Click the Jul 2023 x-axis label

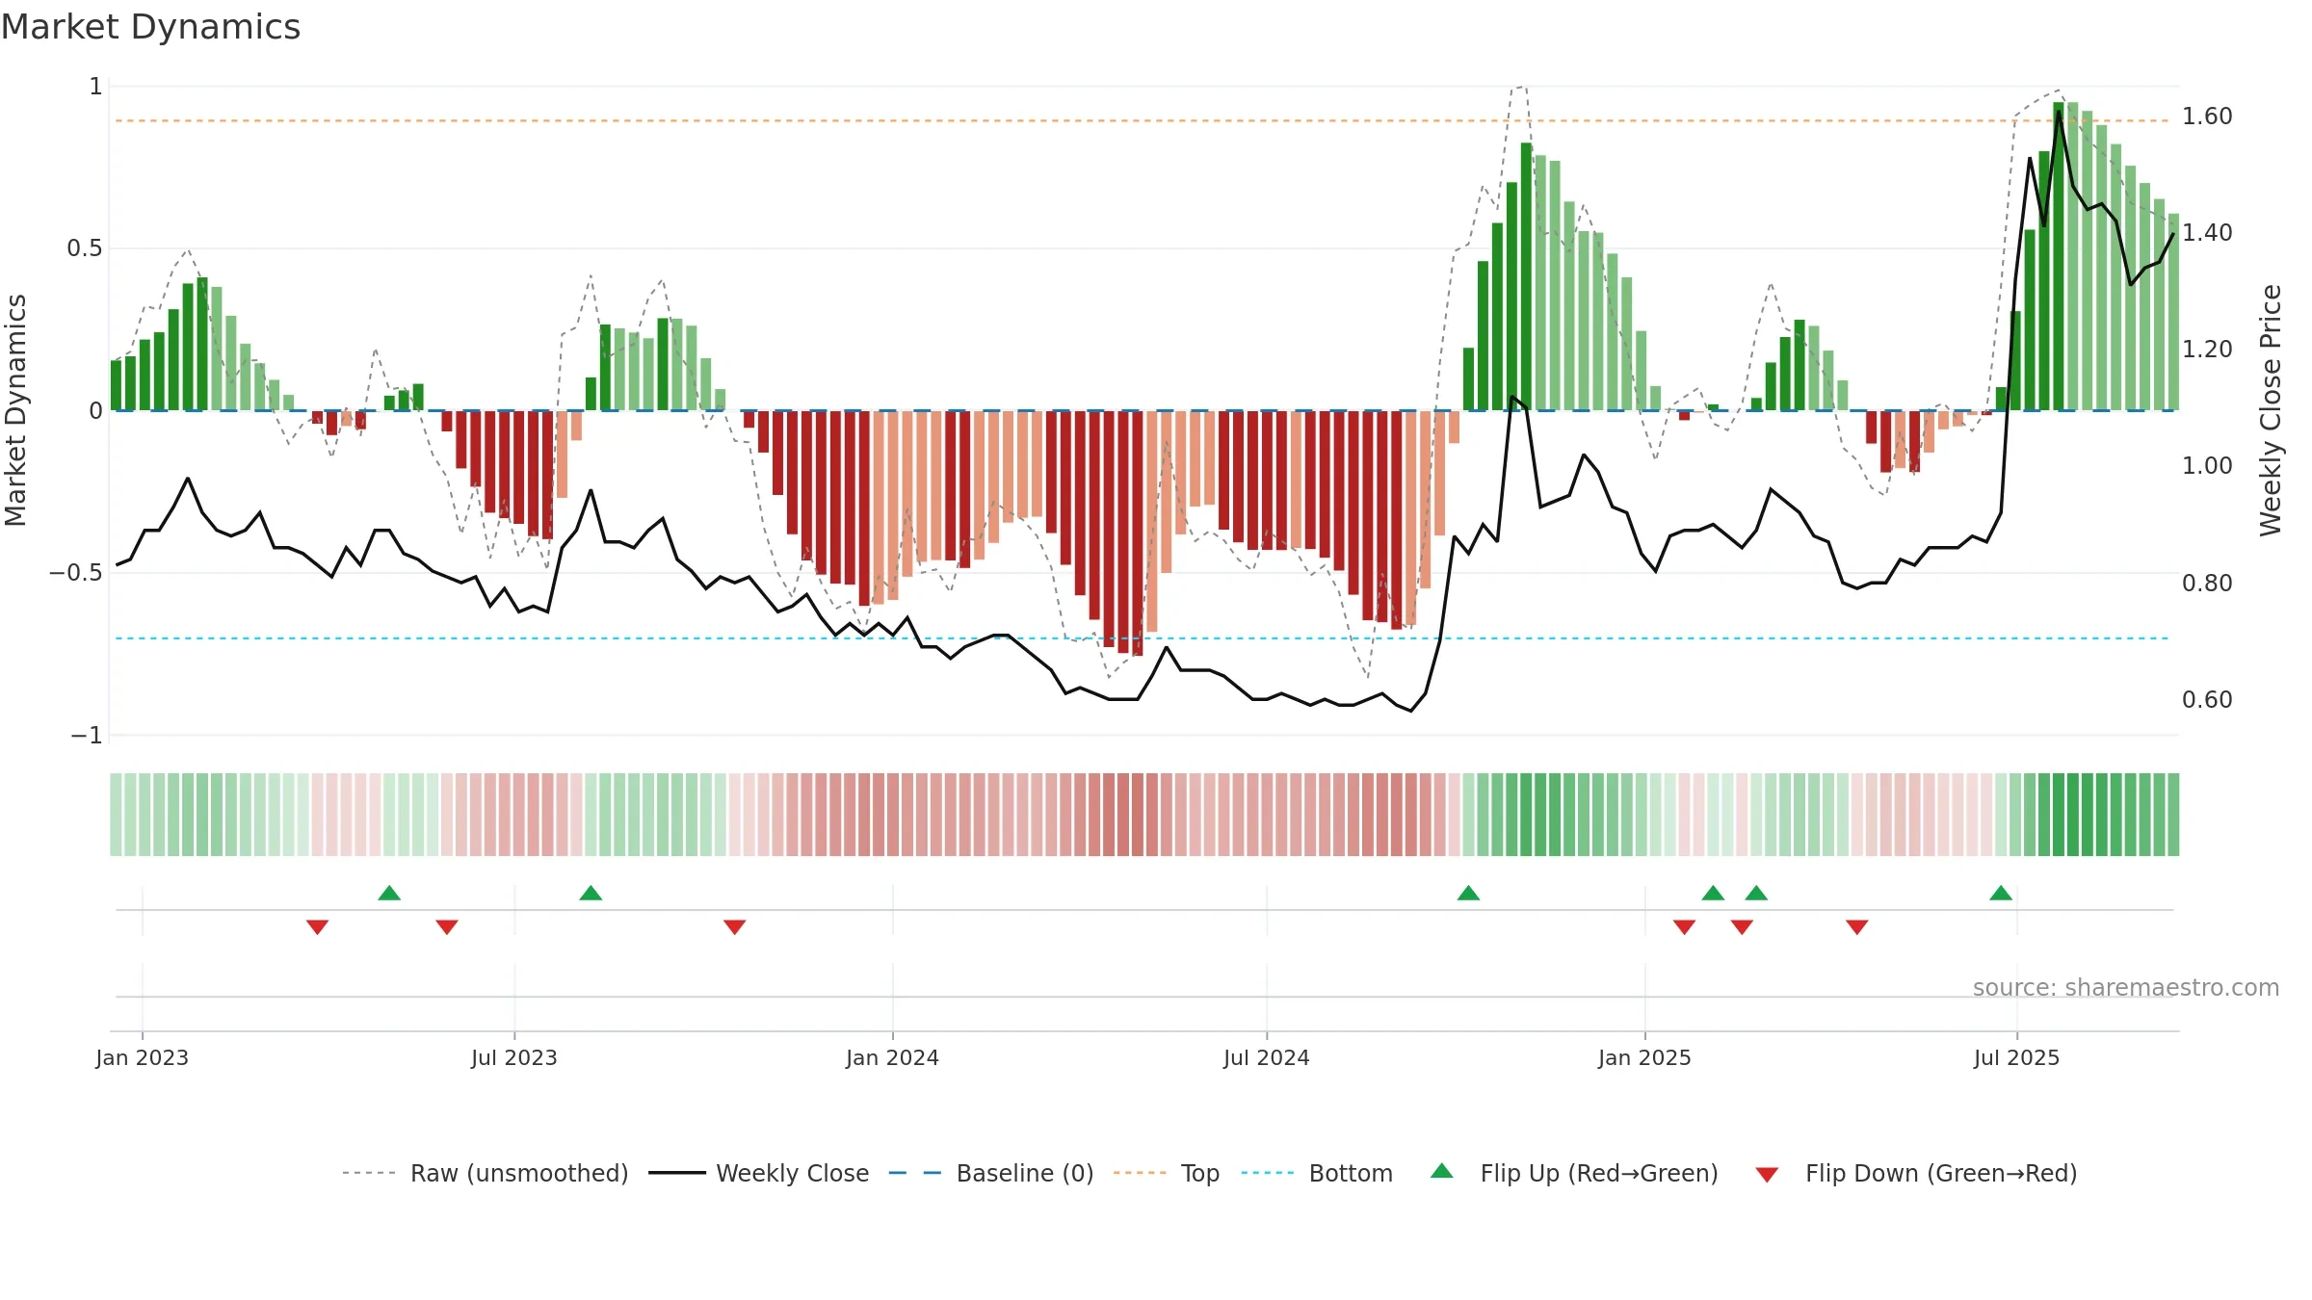(514, 1057)
